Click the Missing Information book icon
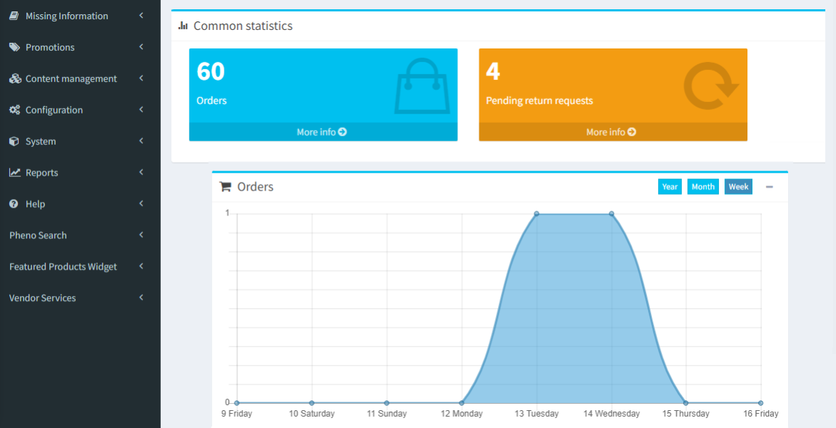The height and width of the screenshot is (428, 836). coord(14,16)
